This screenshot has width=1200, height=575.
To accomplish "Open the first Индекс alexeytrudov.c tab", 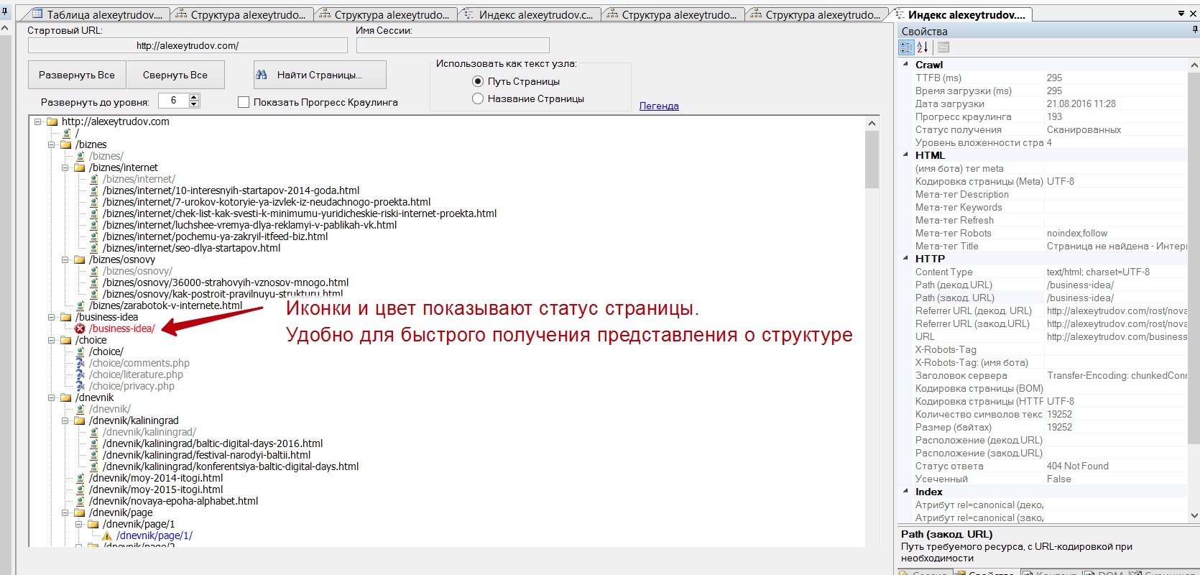I will 530,14.
